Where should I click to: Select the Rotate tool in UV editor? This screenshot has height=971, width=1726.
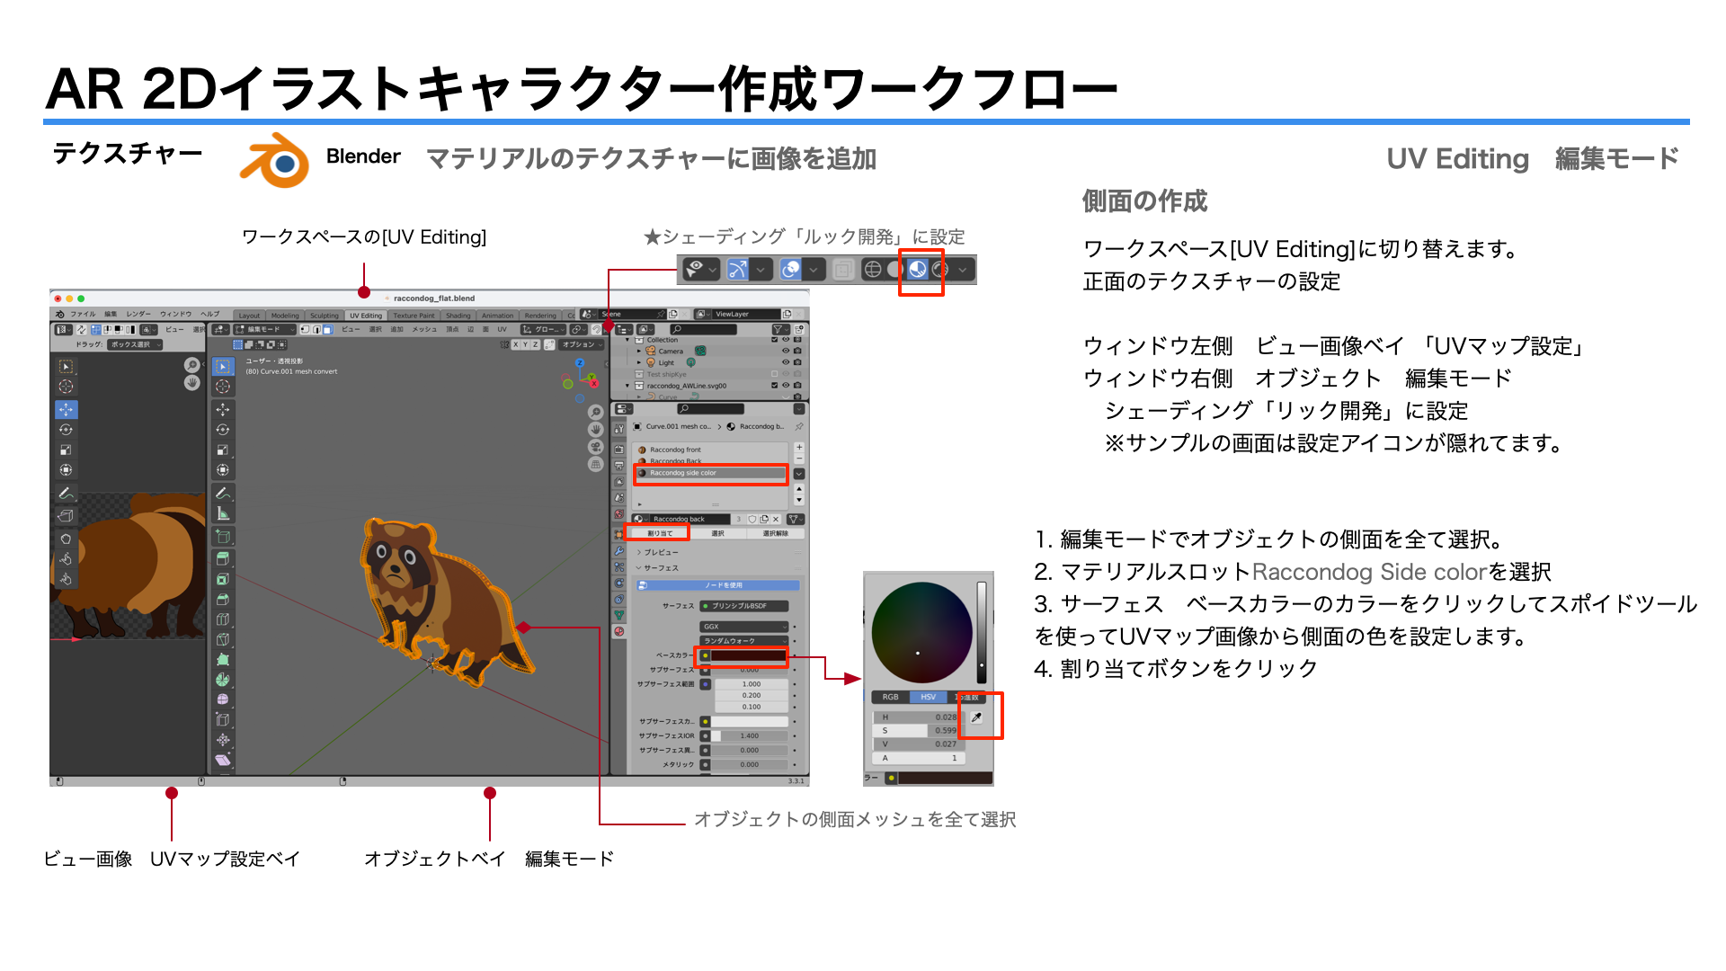(67, 430)
